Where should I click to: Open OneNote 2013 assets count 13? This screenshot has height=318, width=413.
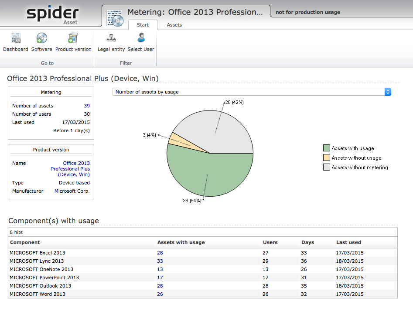(x=160, y=269)
